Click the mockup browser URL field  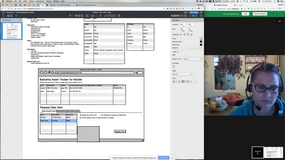(x=95, y=73)
